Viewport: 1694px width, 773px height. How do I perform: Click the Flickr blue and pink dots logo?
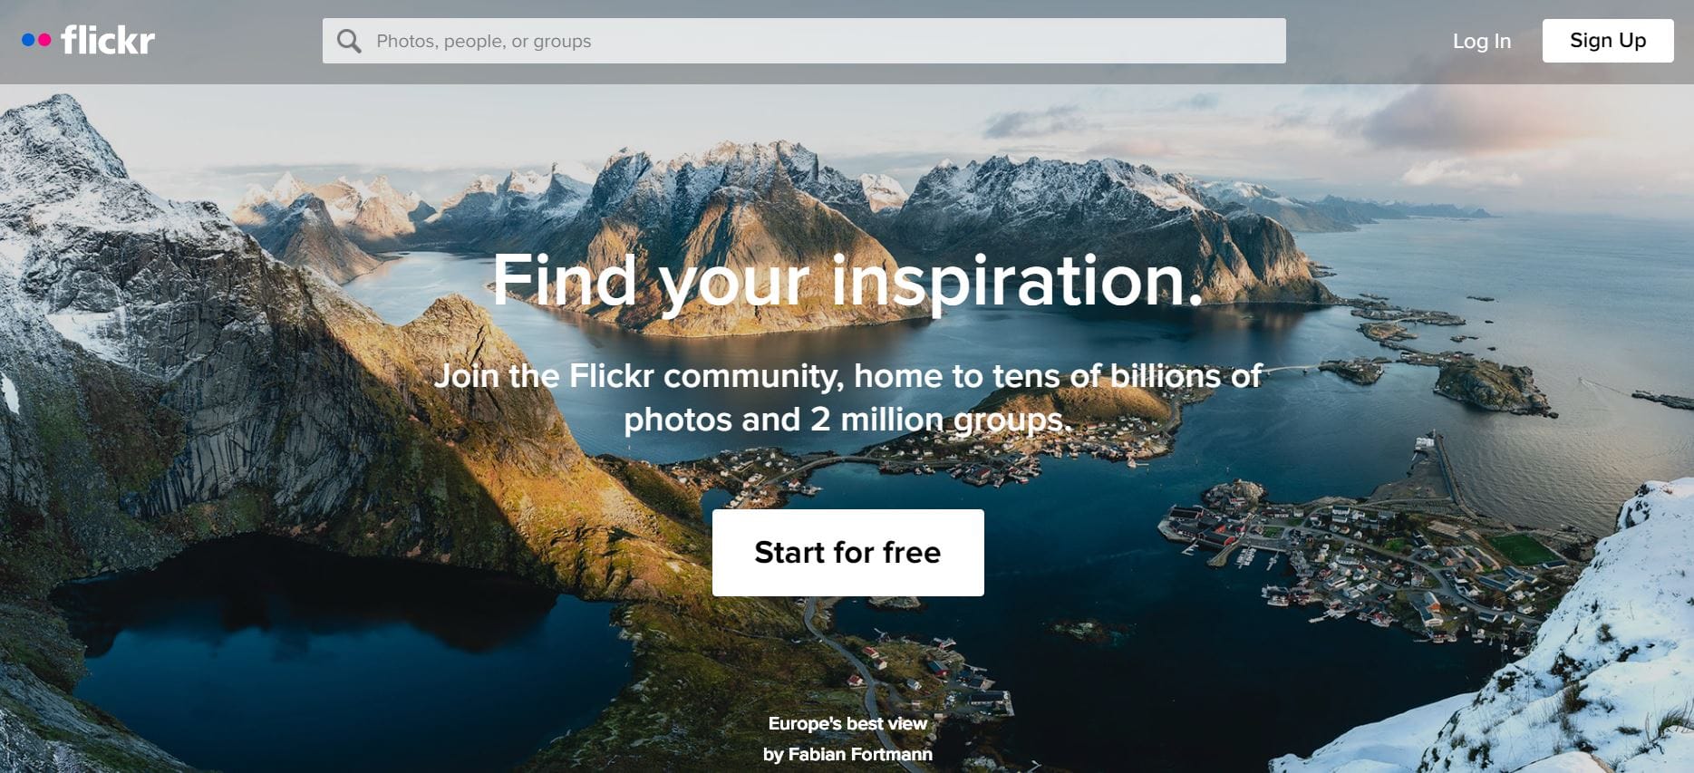[x=36, y=40]
